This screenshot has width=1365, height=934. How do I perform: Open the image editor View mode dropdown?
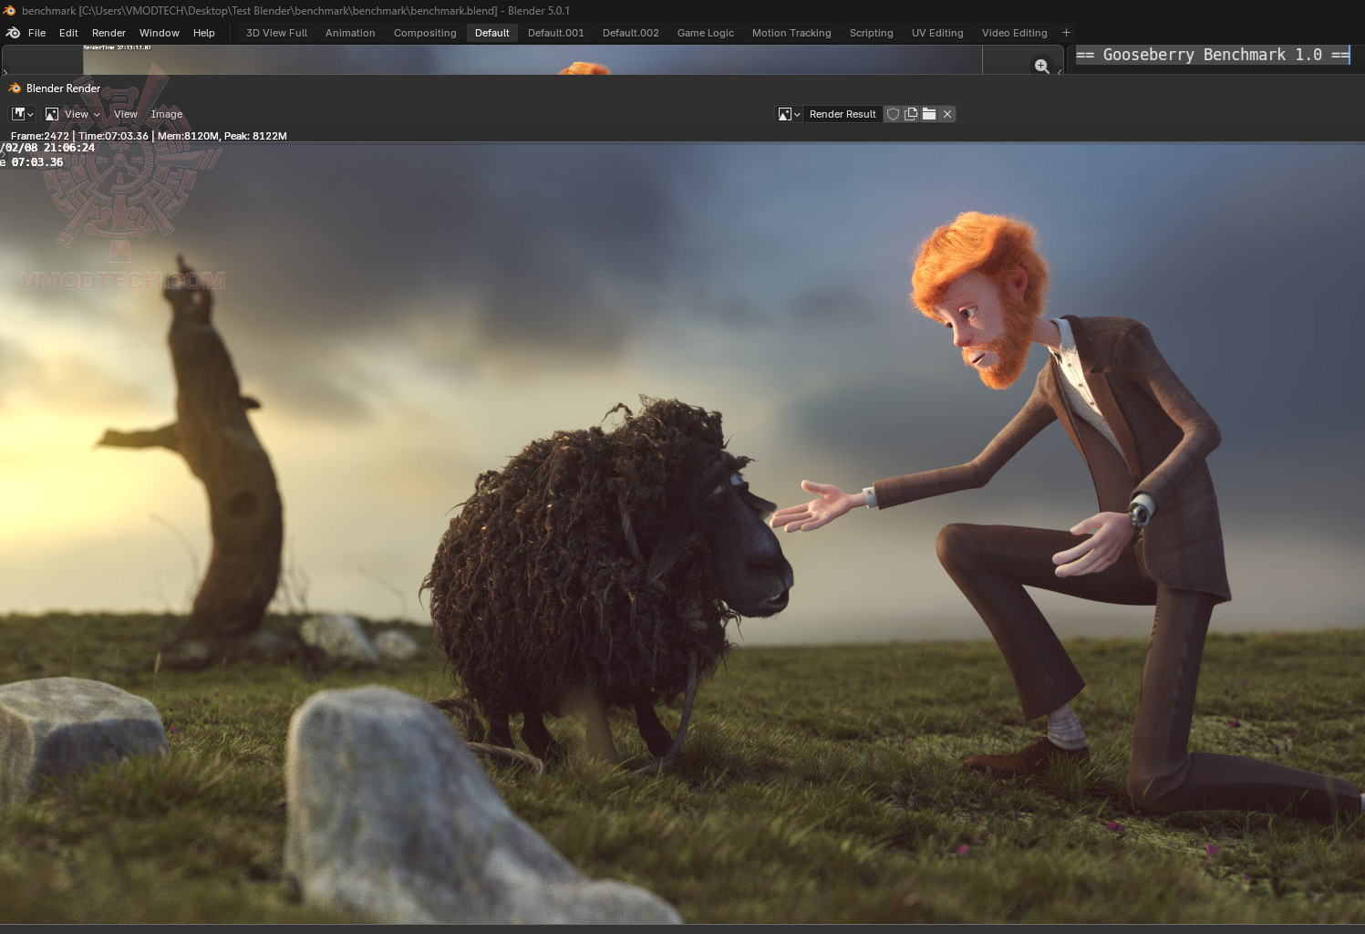click(x=72, y=114)
